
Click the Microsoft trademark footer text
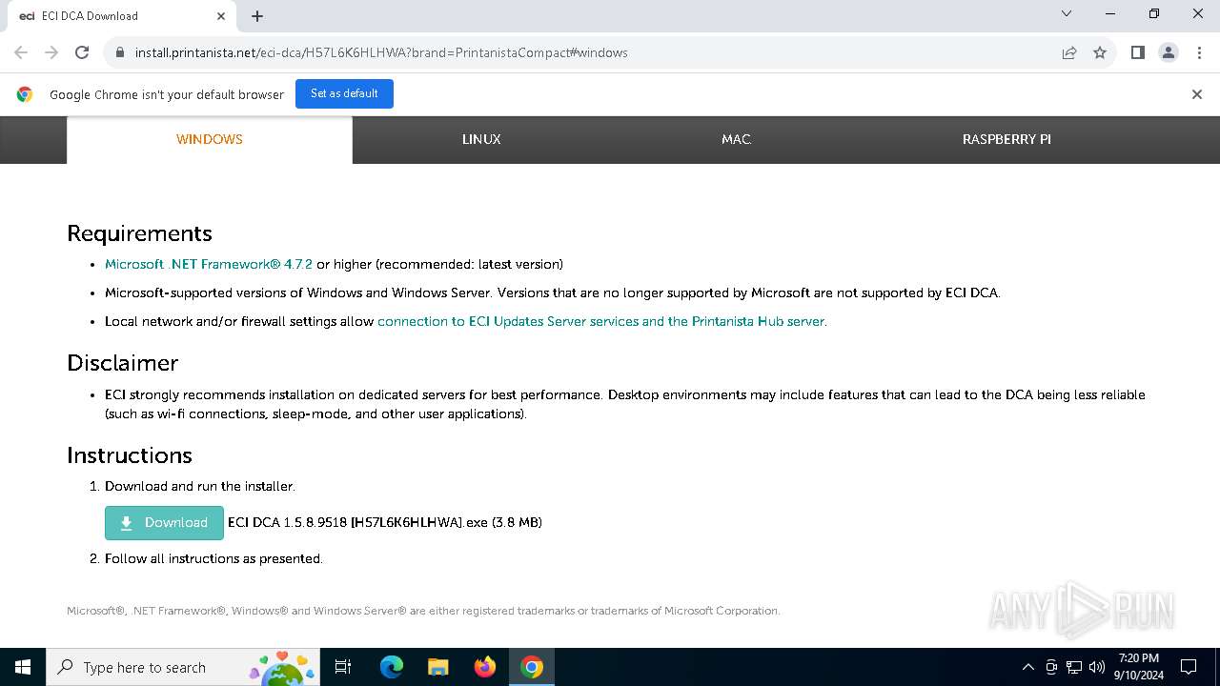[423, 611]
